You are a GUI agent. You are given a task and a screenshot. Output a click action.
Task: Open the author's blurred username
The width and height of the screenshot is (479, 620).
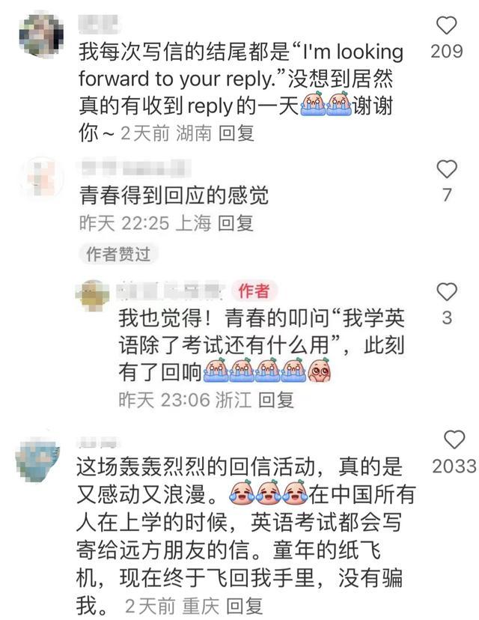click(170, 291)
